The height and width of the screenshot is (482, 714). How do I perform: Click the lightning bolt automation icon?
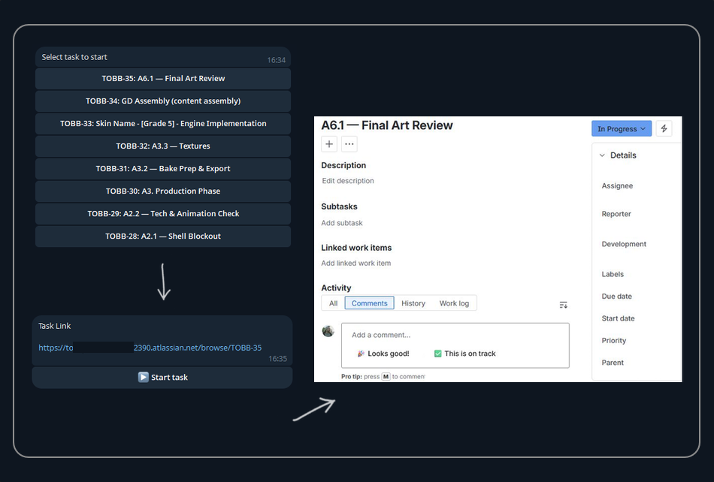664,128
